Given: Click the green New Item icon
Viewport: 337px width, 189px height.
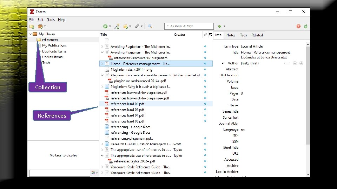Looking at the screenshot, I should (105, 26).
